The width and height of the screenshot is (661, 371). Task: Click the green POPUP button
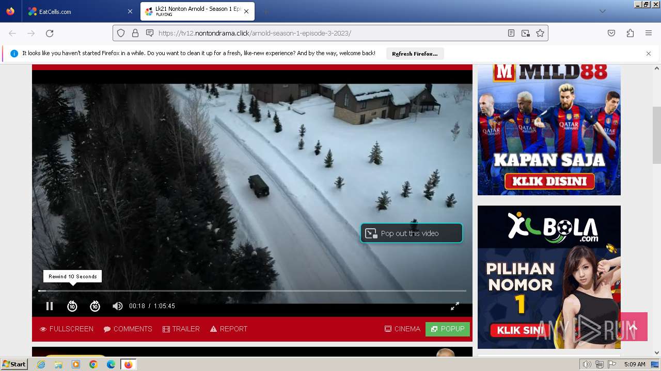point(448,329)
